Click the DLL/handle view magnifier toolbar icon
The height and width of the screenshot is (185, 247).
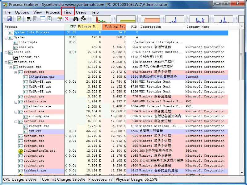click(x=50, y=19)
